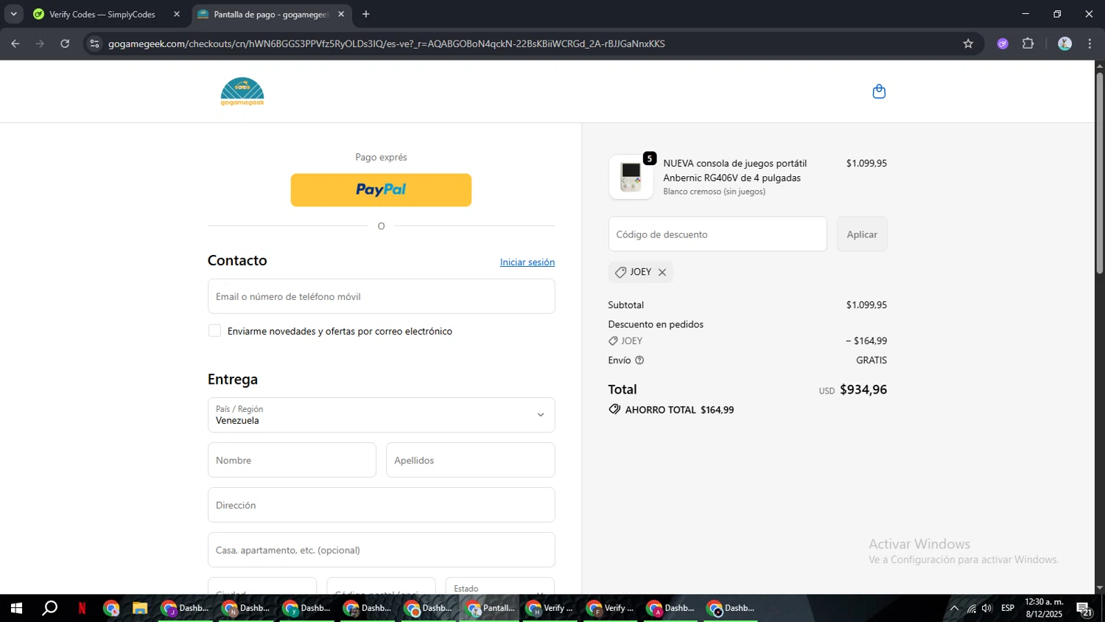View site information icon in address bar
Viewport: 1105px width, 622px height.
(94, 43)
